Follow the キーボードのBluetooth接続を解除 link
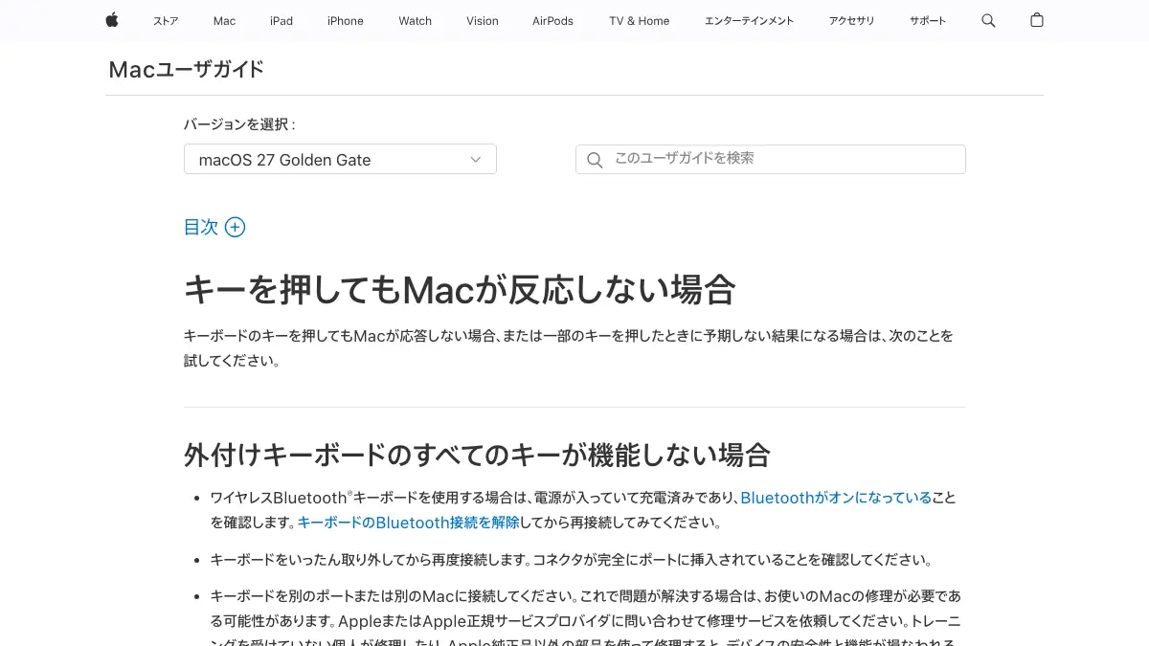Viewport: 1149px width, 646px height. (409, 523)
